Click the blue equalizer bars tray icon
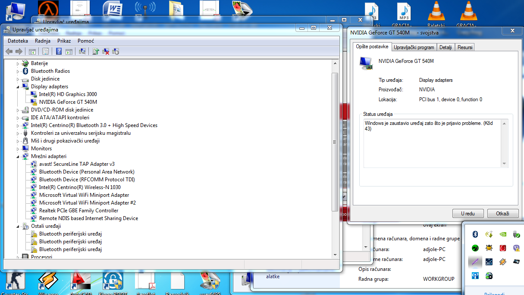Image resolution: width=524 pixels, height=295 pixels. [x=489, y=261]
